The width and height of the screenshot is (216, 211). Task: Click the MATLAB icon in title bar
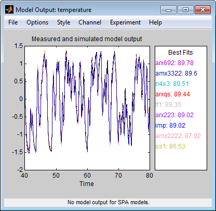click(x=9, y=9)
